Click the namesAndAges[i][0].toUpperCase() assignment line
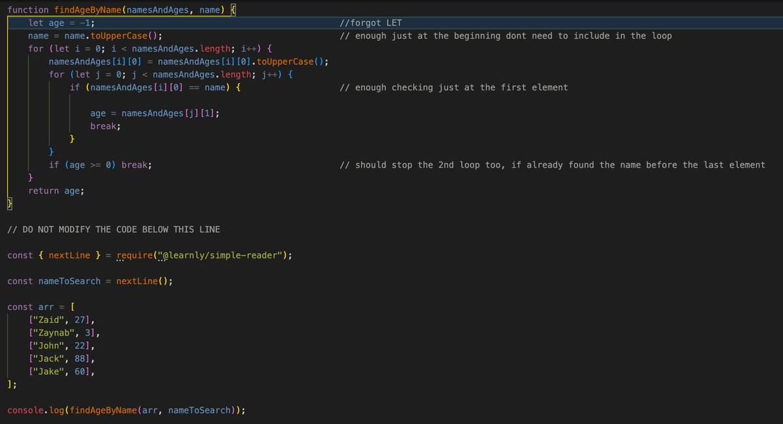The image size is (783, 424). click(x=189, y=62)
